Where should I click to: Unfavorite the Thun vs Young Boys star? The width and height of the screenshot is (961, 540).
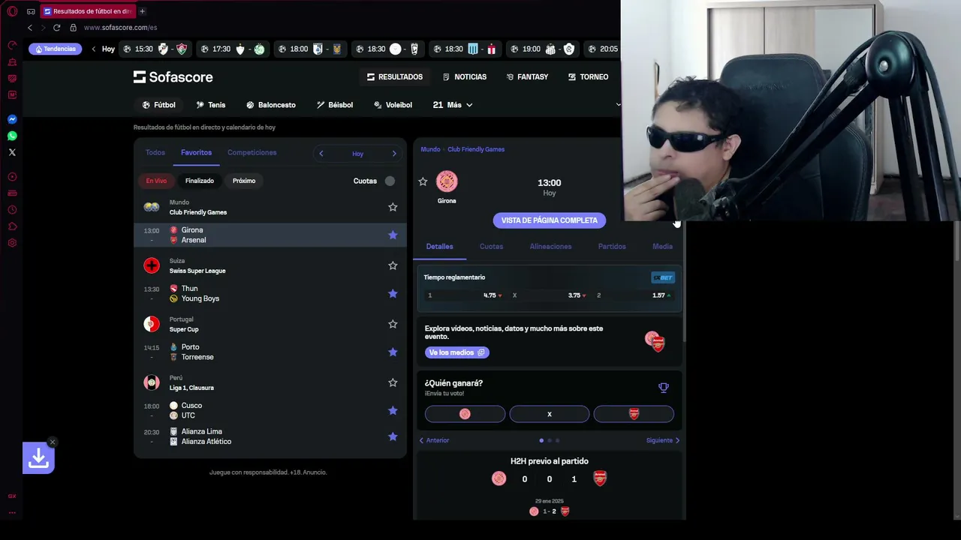[393, 293]
